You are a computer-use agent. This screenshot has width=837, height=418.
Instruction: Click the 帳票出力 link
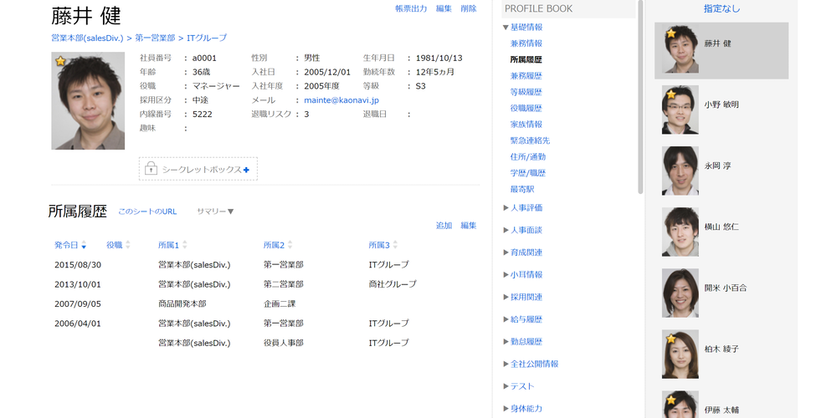(x=411, y=8)
